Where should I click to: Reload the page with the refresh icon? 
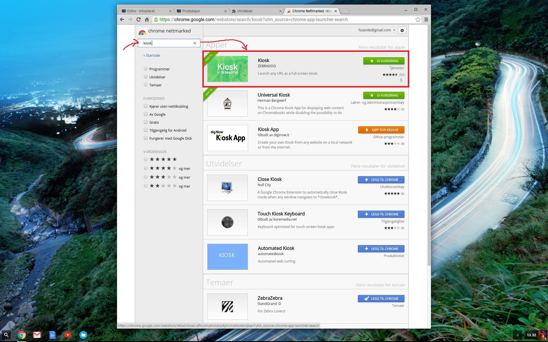coord(138,19)
